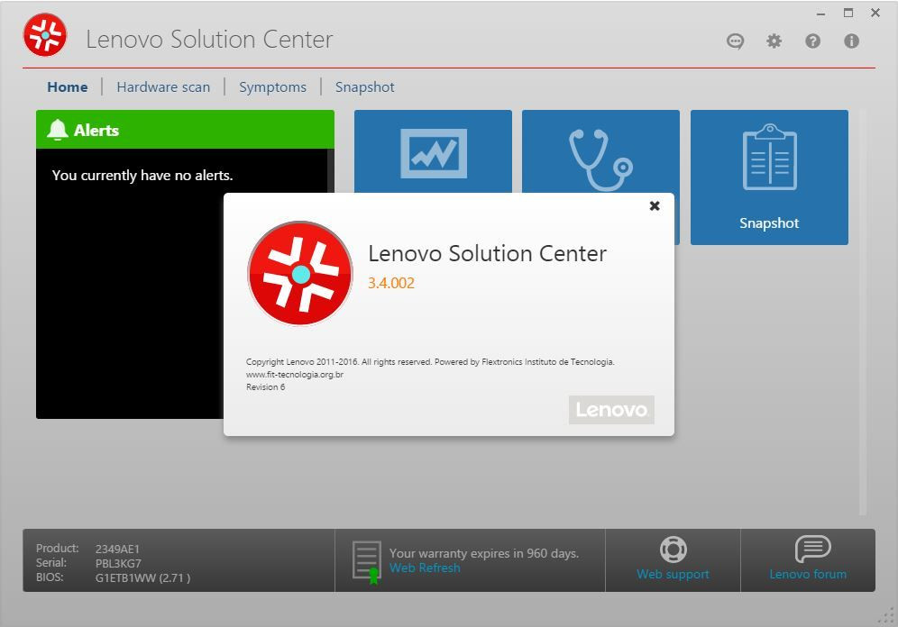Viewport: 898px width, 627px height.
Task: Click the copyright Lenovo 2011-2016 line
Action: tap(430, 362)
